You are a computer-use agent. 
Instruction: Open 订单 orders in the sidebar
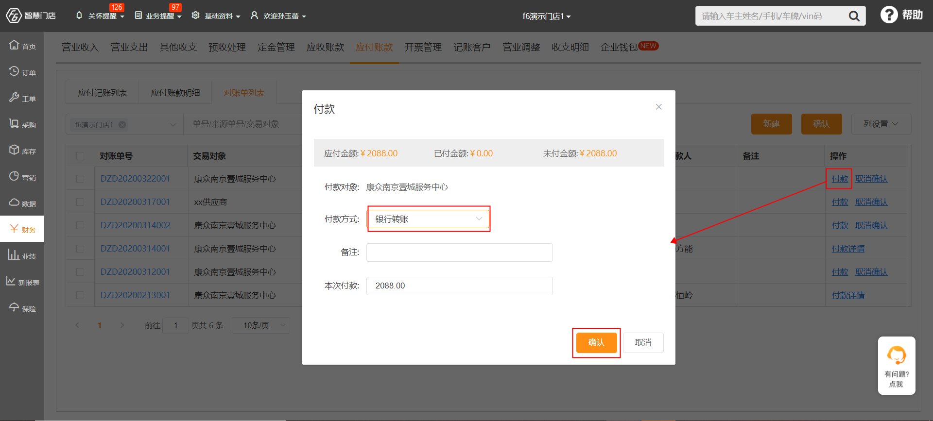(22, 72)
